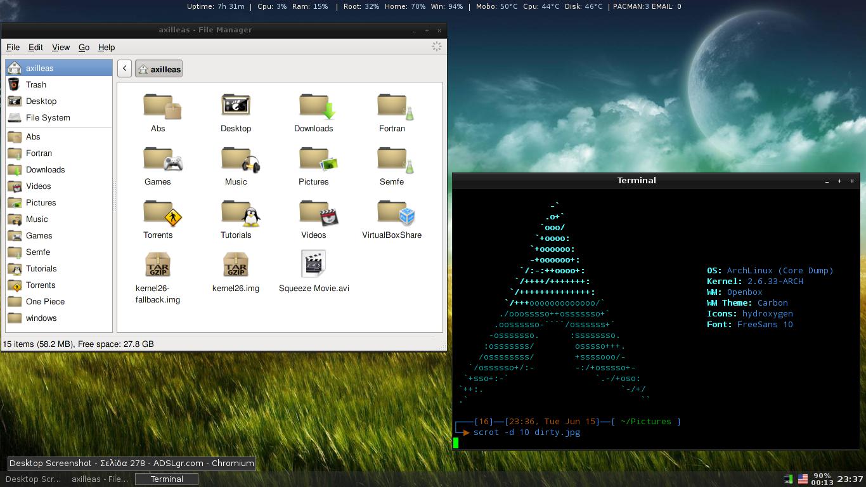Open the Abs folder icon in main view

(x=162, y=105)
